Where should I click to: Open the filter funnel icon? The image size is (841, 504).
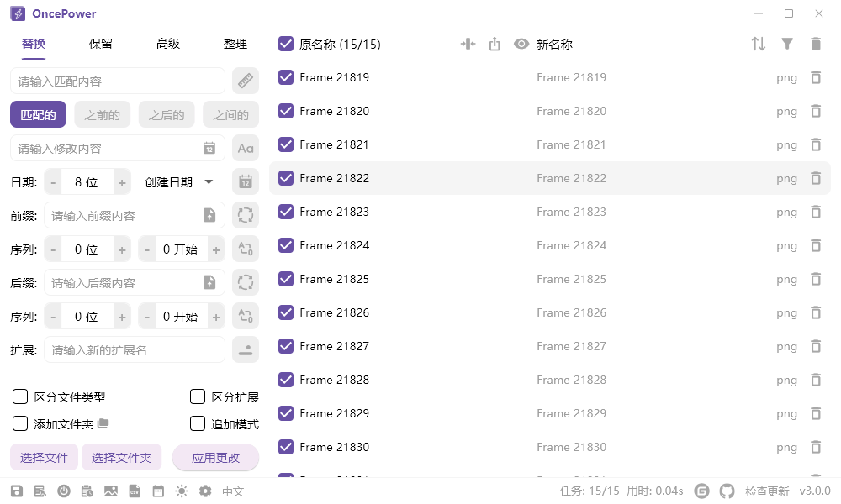787,45
